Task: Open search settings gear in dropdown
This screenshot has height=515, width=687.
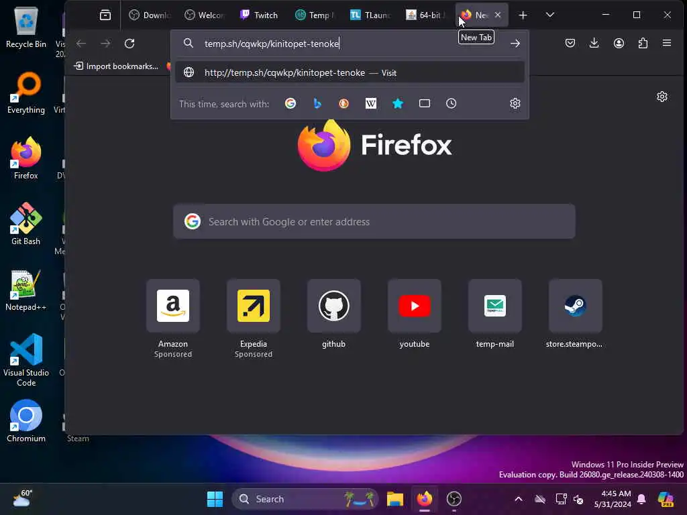Action: 515,103
